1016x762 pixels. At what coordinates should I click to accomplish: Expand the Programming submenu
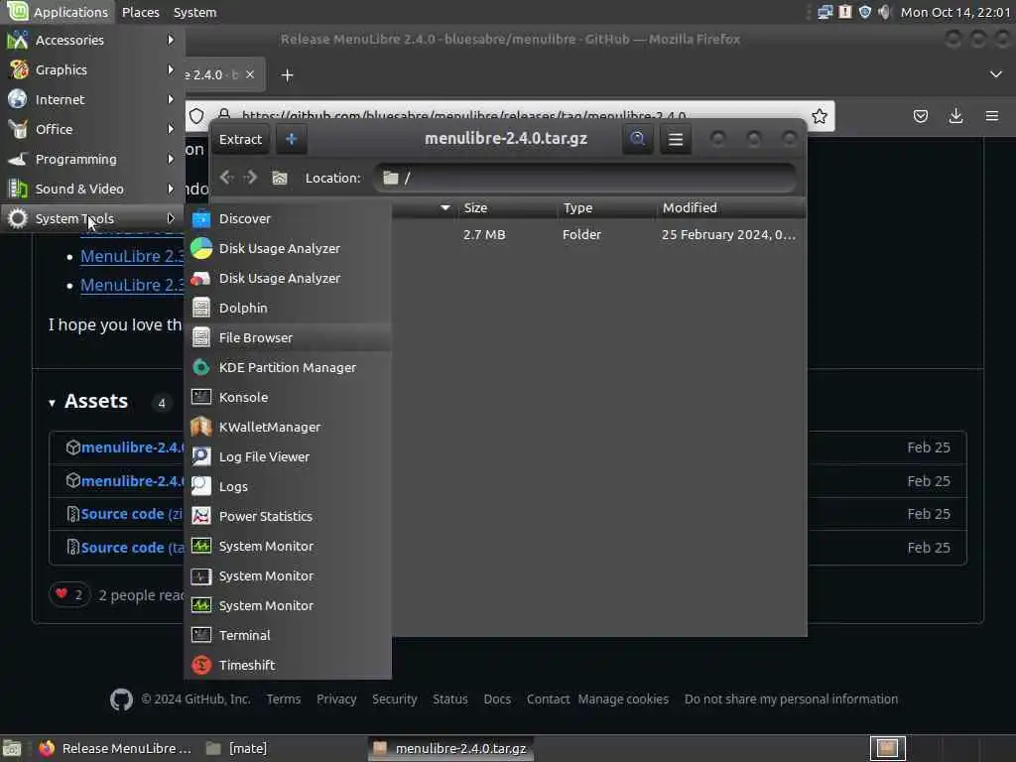[x=92, y=160]
